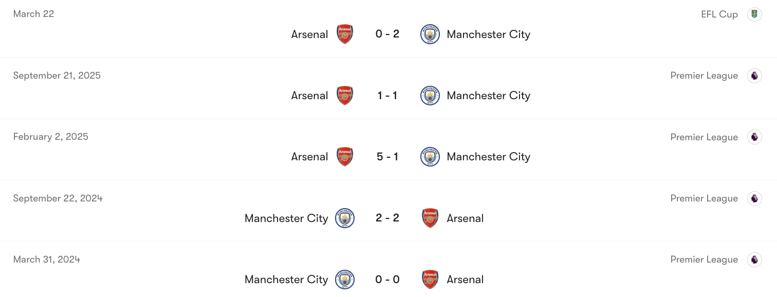The image size is (777, 297).
Task: Click the Premier League icon beside March 31, 2024
Action: click(754, 259)
